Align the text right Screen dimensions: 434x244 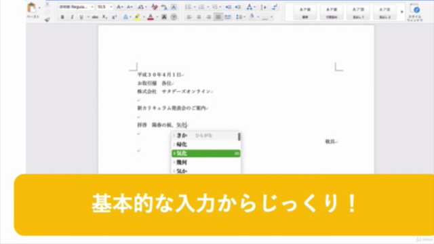click(x=208, y=17)
